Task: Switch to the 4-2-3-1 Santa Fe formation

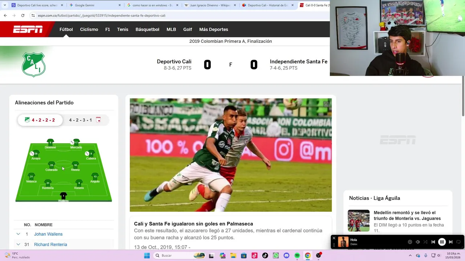Action: [x=85, y=120]
